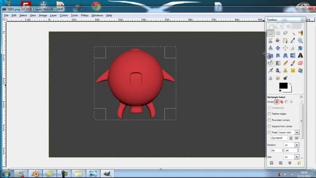Select the Heal tool
316x178 pixels.
pos(293,70)
